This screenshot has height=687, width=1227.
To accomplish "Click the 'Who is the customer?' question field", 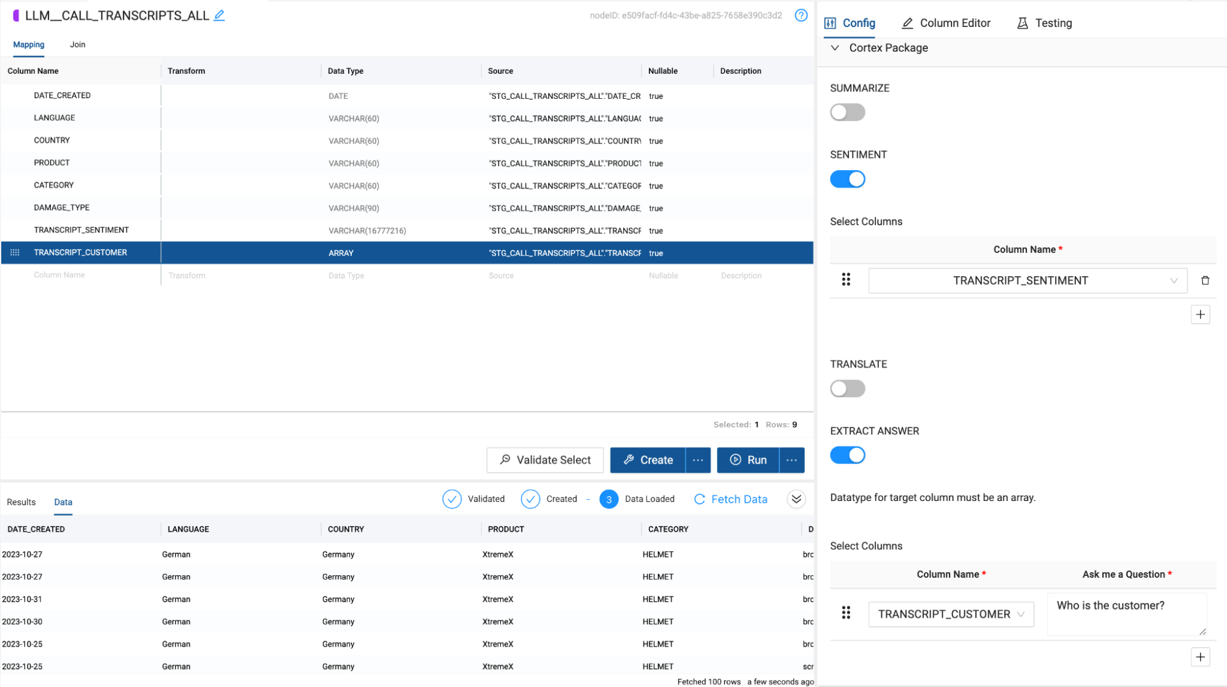I will pyautogui.click(x=1126, y=613).
